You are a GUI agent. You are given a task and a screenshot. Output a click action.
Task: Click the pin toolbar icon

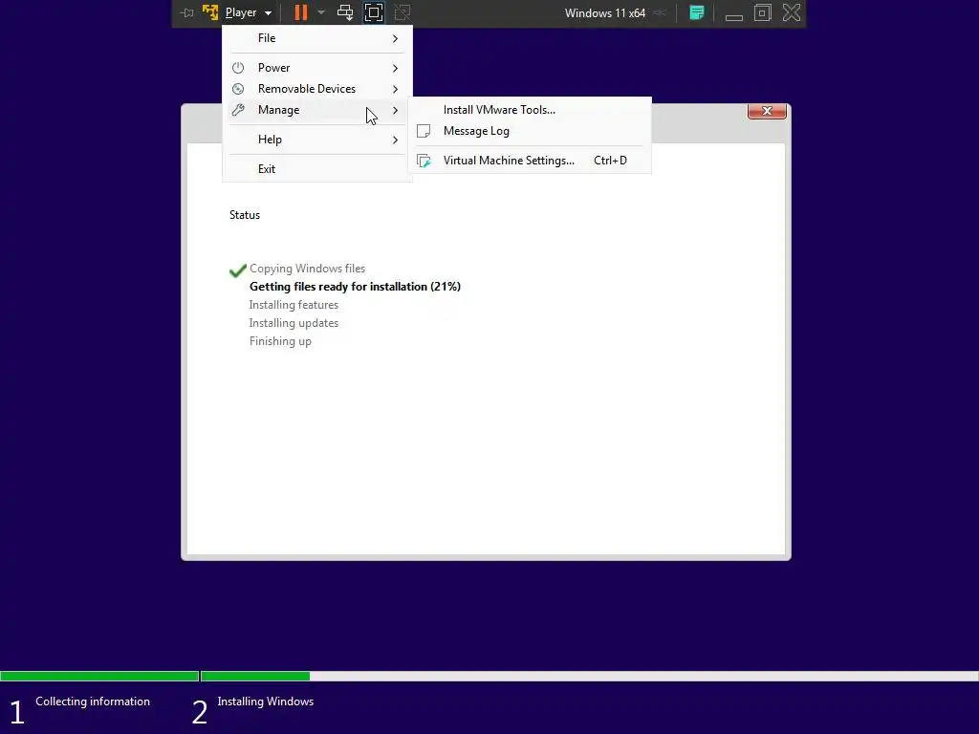click(186, 12)
